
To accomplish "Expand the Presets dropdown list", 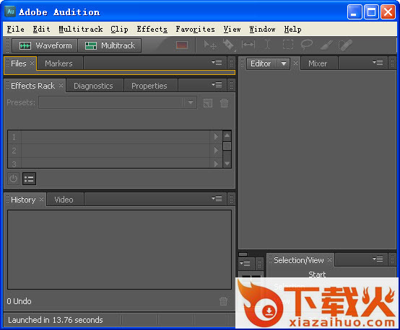I will pyautogui.click(x=191, y=102).
